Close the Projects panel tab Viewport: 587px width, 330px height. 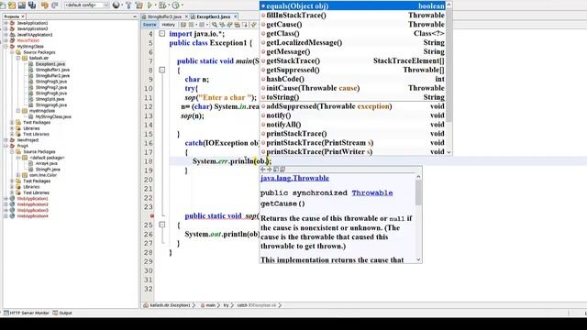click(x=23, y=16)
